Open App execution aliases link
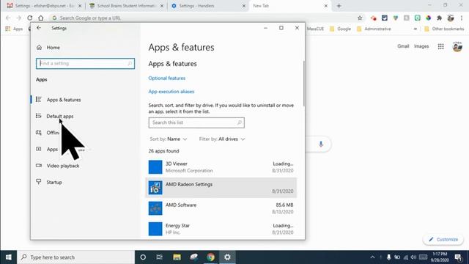The width and height of the screenshot is (469, 264). coord(171,92)
